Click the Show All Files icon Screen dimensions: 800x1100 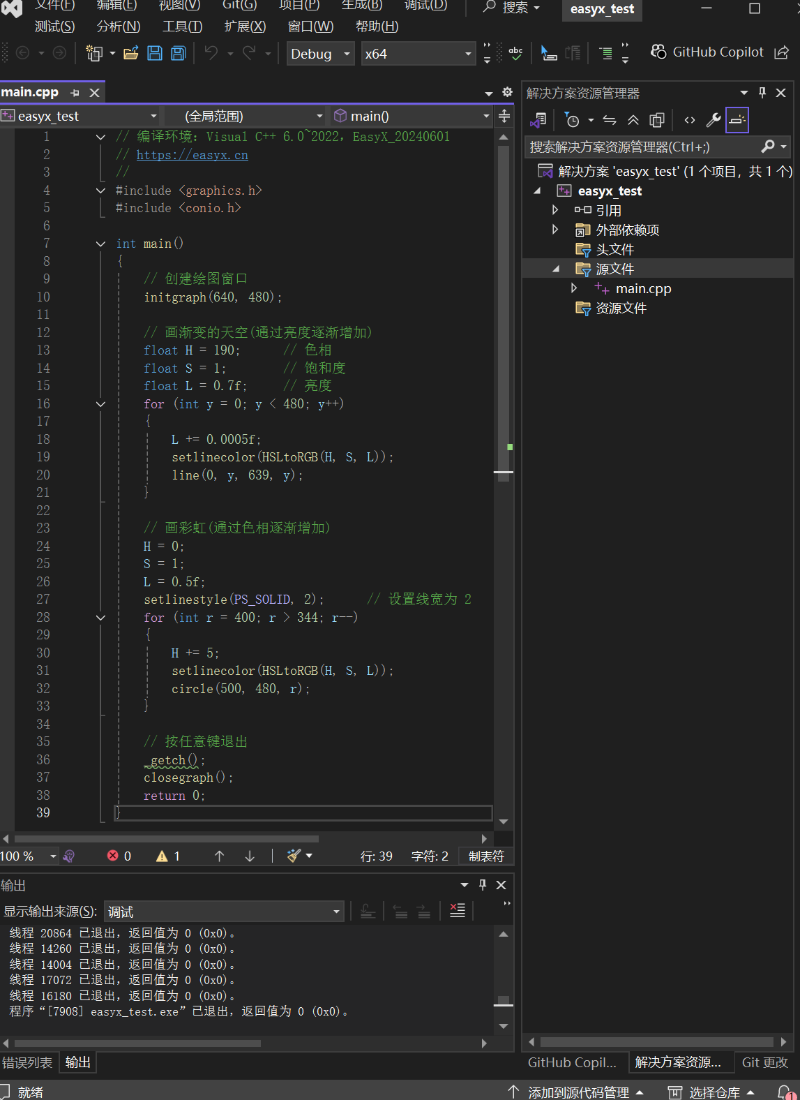656,120
